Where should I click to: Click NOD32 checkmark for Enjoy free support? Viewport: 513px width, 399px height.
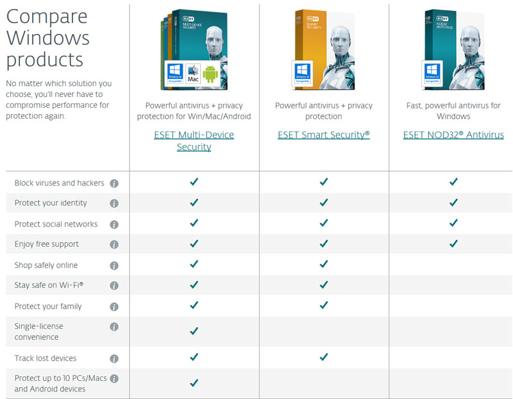pyautogui.click(x=453, y=244)
